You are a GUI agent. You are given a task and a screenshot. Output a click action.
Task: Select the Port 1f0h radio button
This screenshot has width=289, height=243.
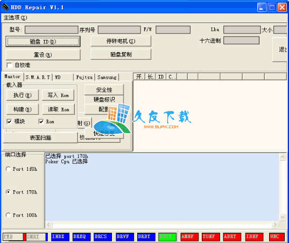click(x=8, y=169)
